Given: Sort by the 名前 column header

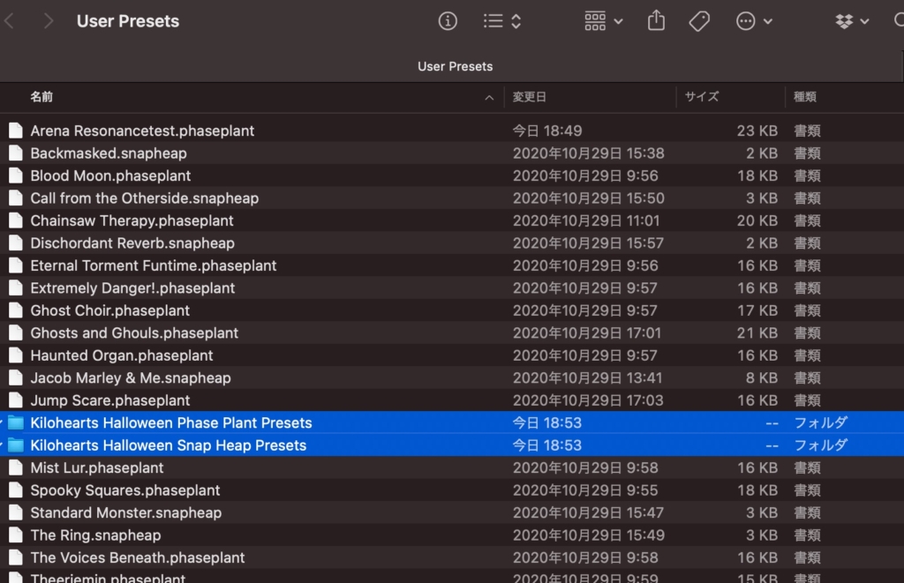Looking at the screenshot, I should point(41,97).
